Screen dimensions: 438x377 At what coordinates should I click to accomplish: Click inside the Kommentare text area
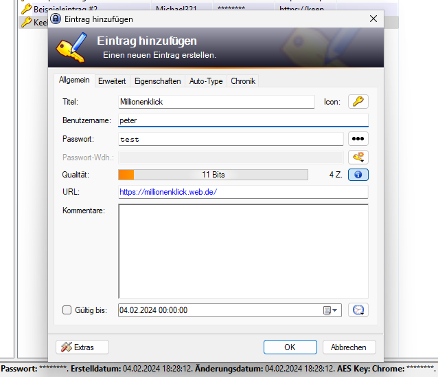243,251
